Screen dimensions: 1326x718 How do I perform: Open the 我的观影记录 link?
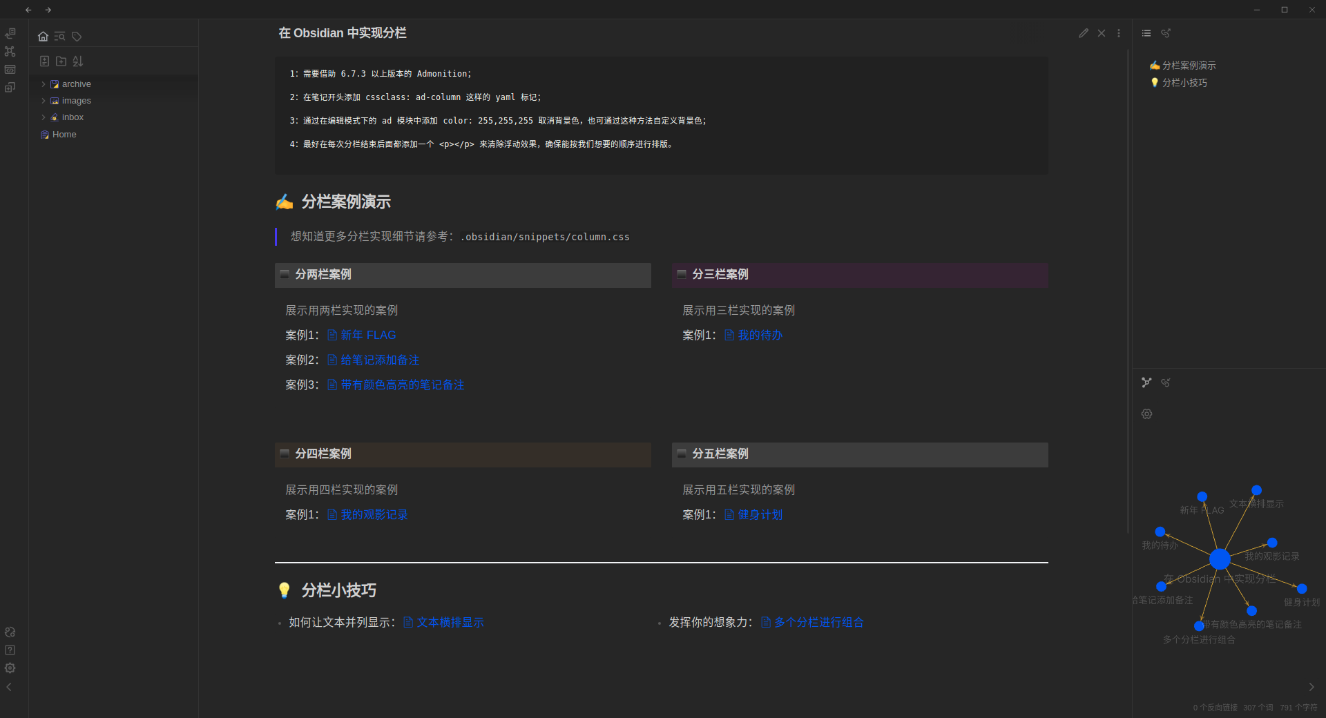374,514
